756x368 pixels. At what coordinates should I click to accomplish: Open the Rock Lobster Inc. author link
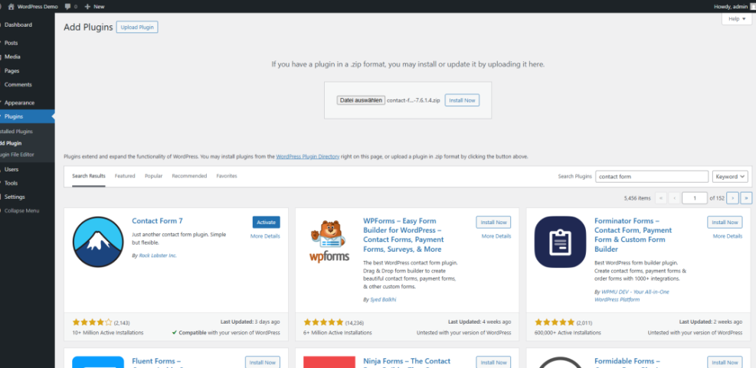coord(158,256)
